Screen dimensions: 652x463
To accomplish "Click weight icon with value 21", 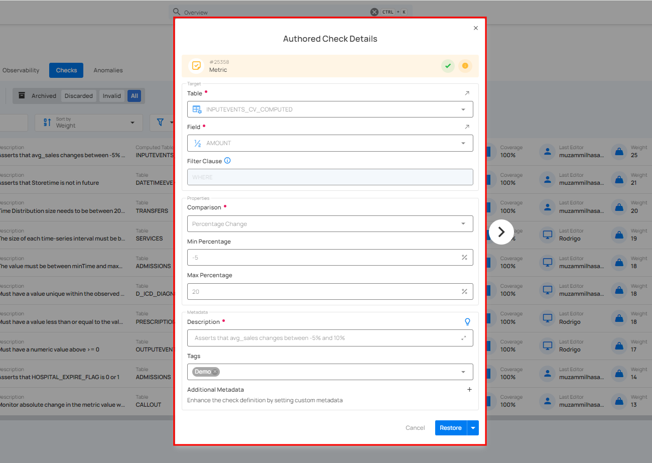I will pos(619,179).
